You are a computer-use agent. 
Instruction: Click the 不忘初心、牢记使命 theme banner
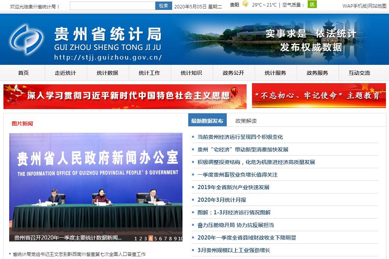[x=318, y=96]
